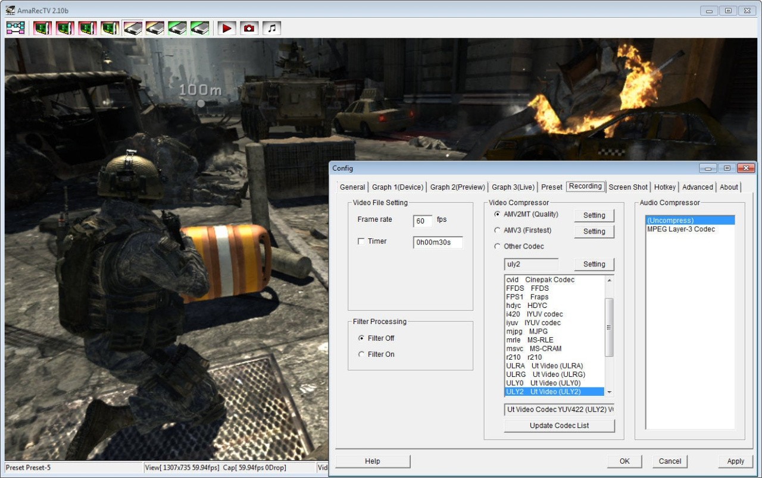This screenshot has width=762, height=478.
Task: Open the graph configuration icon in toolbar
Action: click(x=15, y=28)
